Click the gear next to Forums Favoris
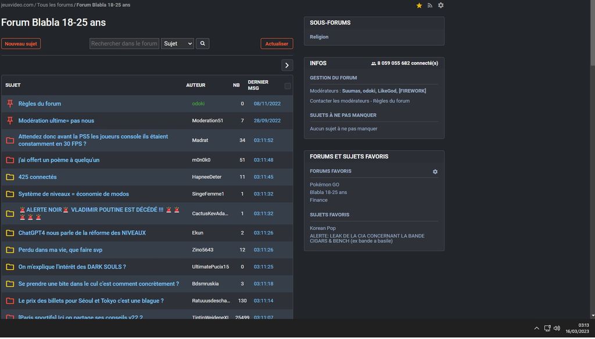 pos(435,172)
